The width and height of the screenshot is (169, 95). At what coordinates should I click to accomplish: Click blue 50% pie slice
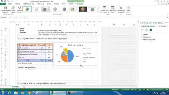71,56
